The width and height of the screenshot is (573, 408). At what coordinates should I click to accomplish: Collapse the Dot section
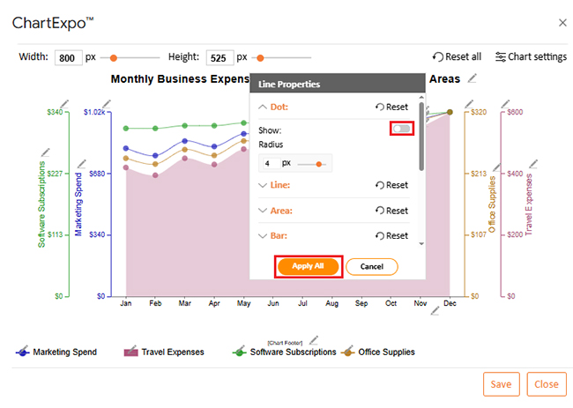point(263,107)
